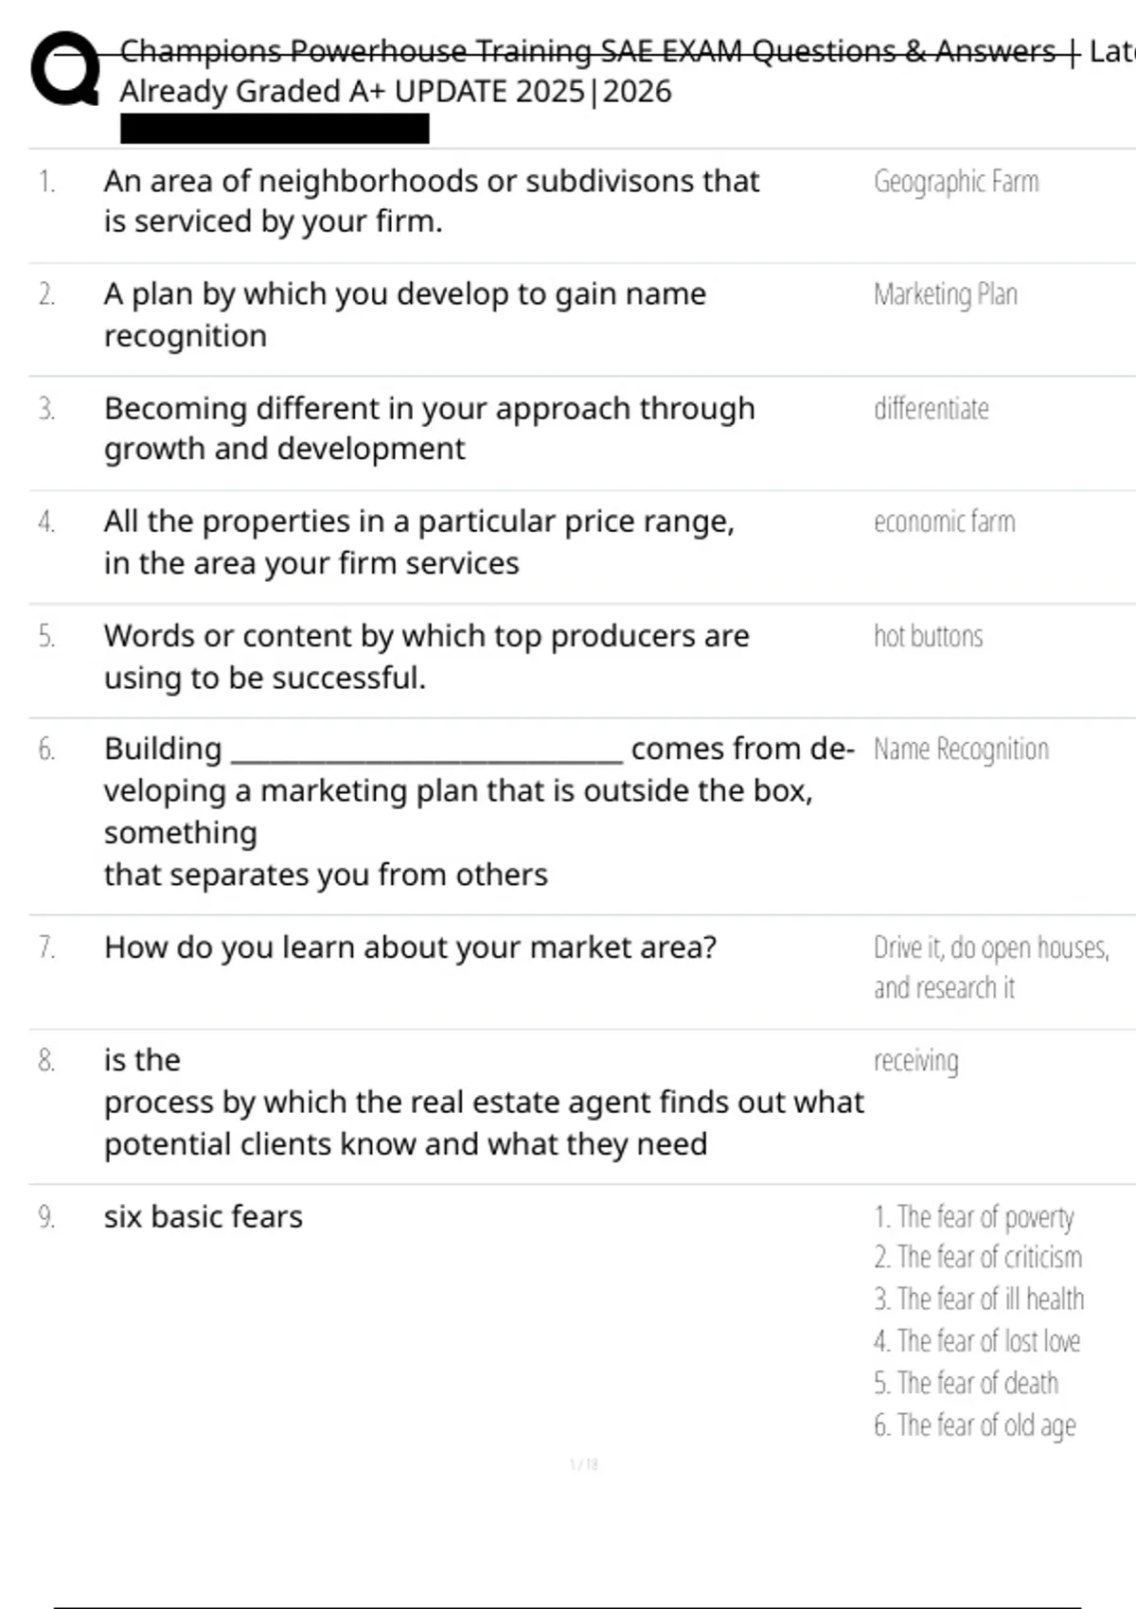Select 'The fear of poverty' list item

click(x=974, y=1217)
